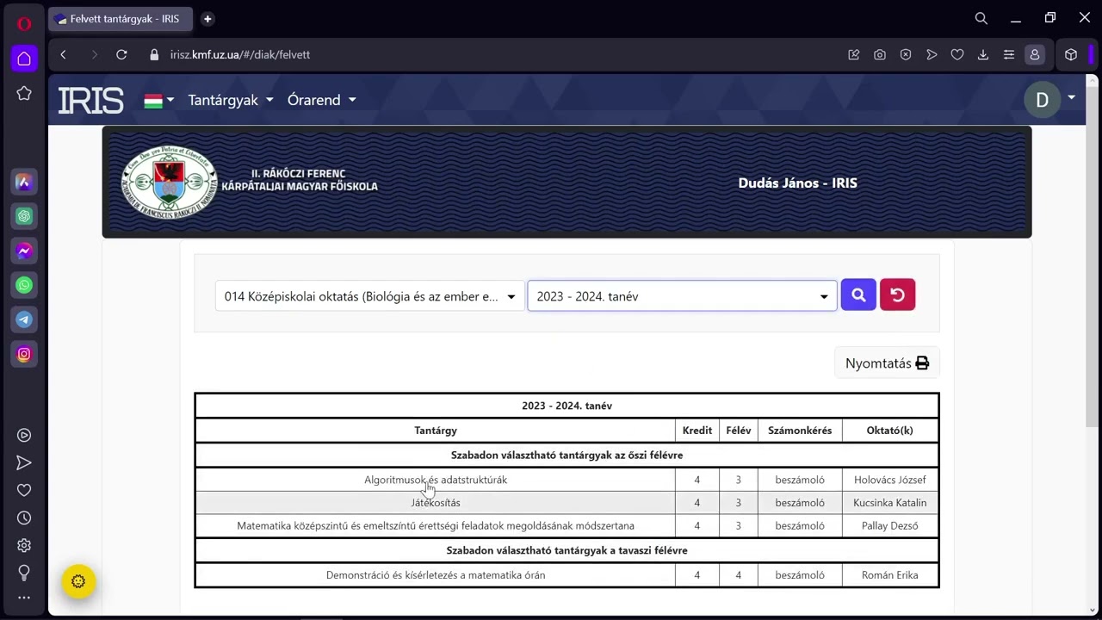The height and width of the screenshot is (620, 1102).
Task: Open WhatsApp in the sidebar
Action: tap(24, 285)
